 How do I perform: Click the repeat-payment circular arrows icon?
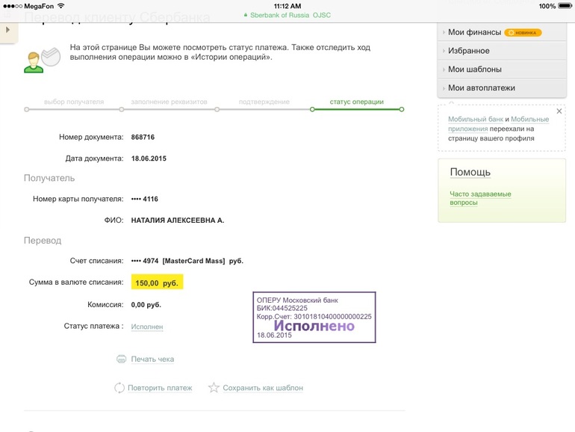click(x=119, y=388)
